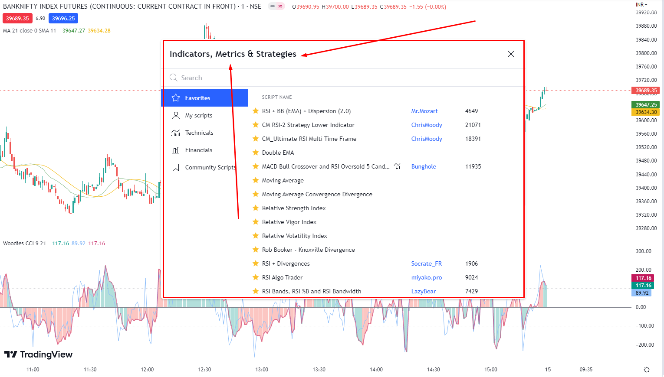Click the bar-chart icon beside Financials
Viewport: 664px width, 377px height.
click(x=176, y=149)
